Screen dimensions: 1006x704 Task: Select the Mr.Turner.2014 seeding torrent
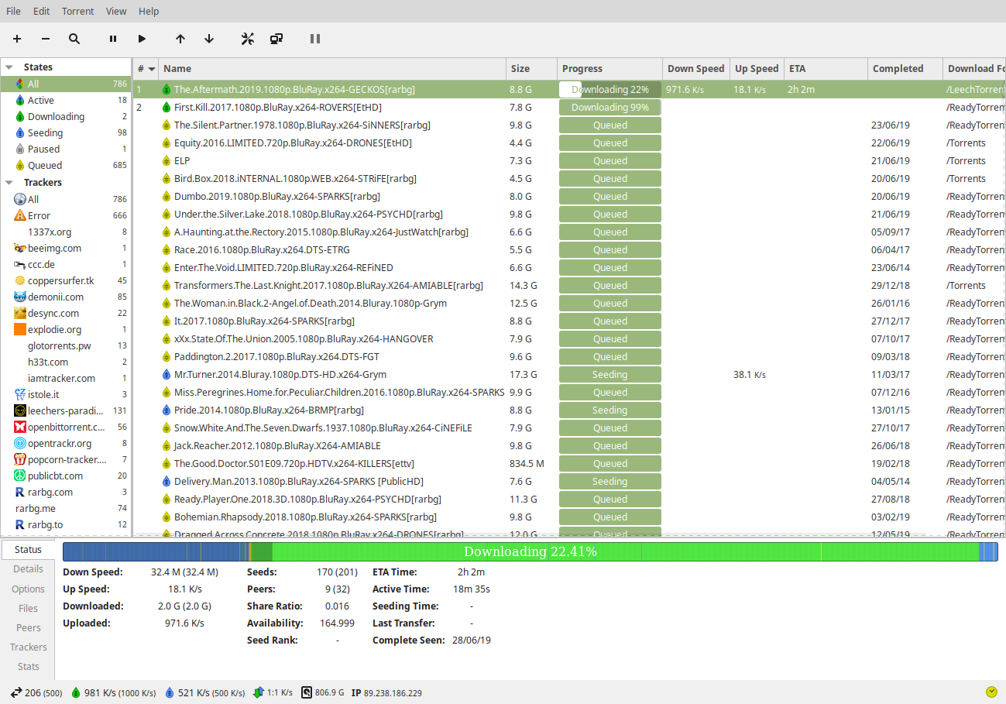coord(569,374)
